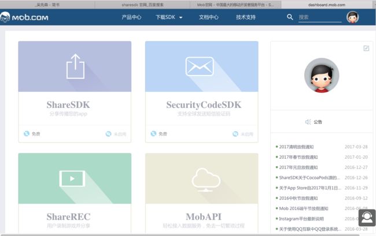Screen dimensions: 376x236
Task: Click the ShareSDK share arrow icon
Action: pyautogui.click(x=75, y=66)
